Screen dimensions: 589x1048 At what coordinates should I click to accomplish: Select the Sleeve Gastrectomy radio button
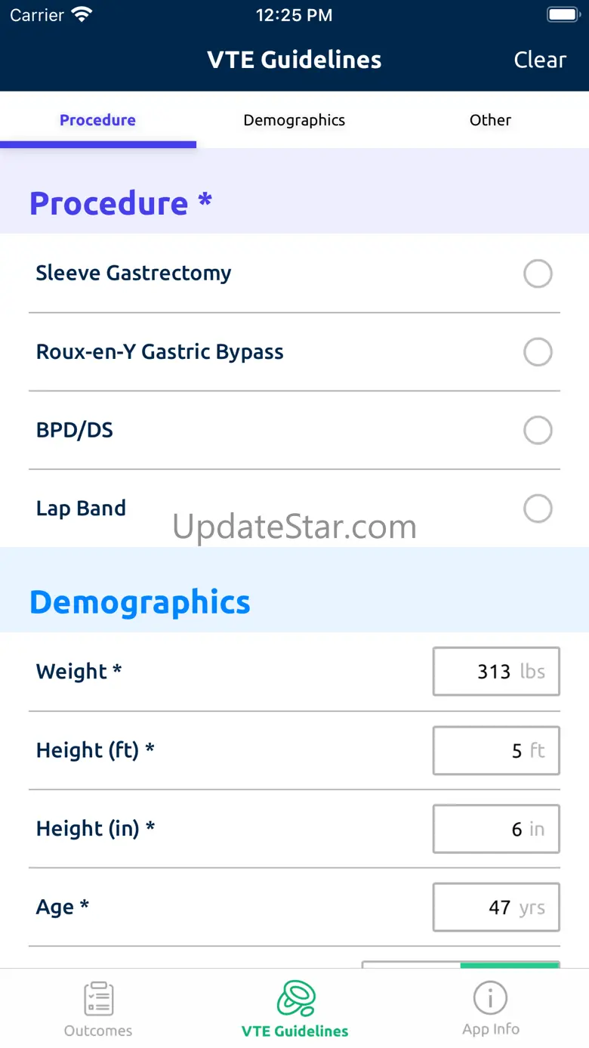538,274
